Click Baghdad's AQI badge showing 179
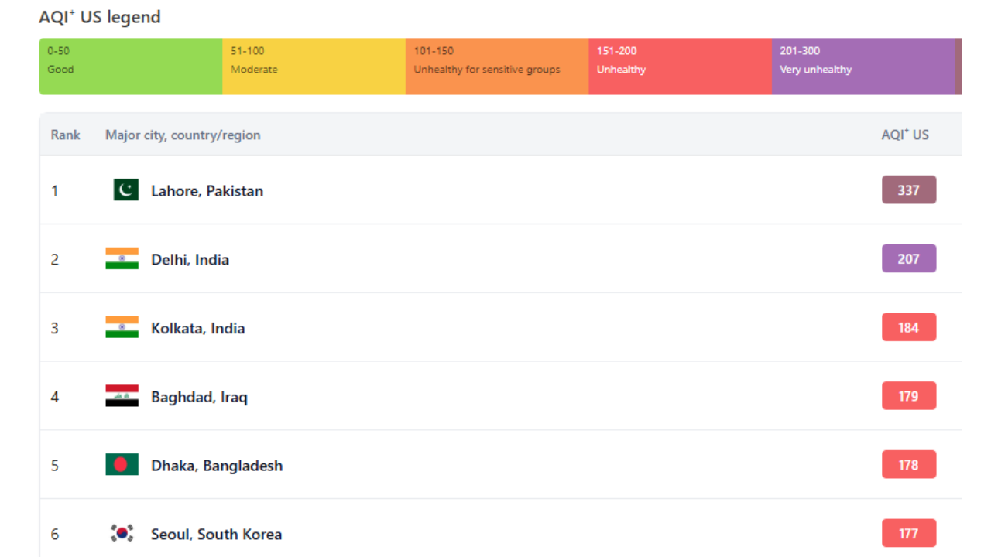The width and height of the screenshot is (991, 557). [x=909, y=396]
